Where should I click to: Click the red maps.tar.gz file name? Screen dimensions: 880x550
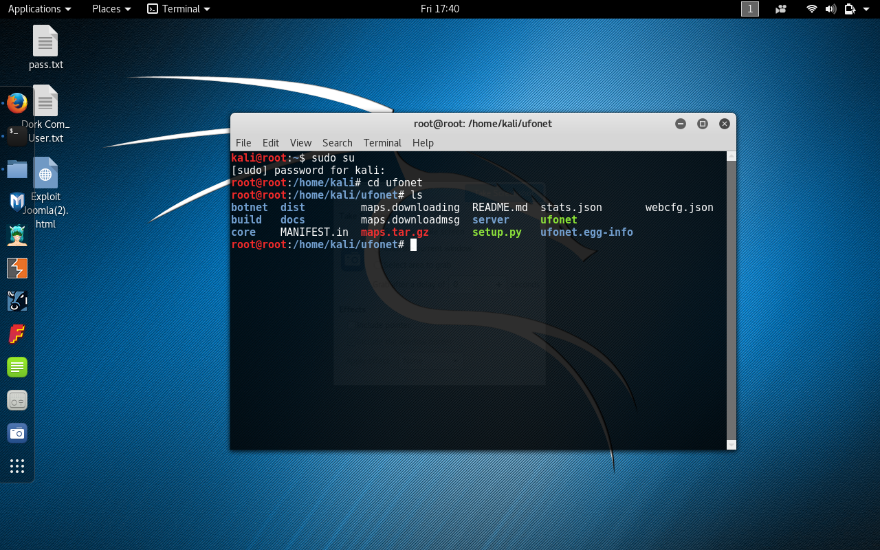[x=395, y=232]
